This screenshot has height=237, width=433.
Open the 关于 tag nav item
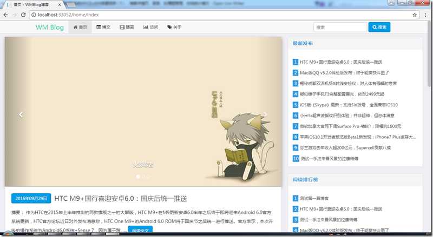click(174, 27)
